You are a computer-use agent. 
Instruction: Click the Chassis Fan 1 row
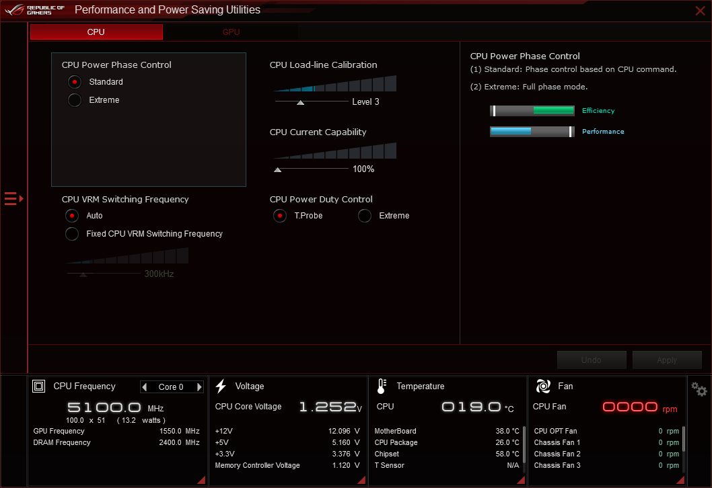pyautogui.click(x=606, y=442)
